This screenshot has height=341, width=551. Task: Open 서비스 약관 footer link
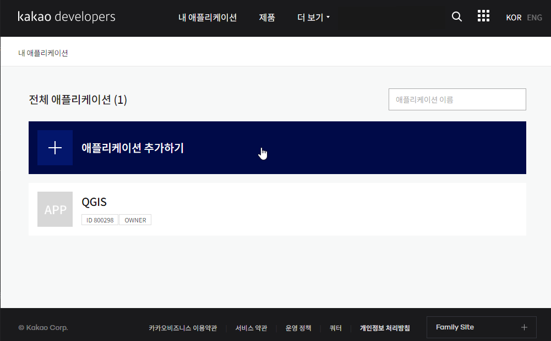click(x=251, y=328)
